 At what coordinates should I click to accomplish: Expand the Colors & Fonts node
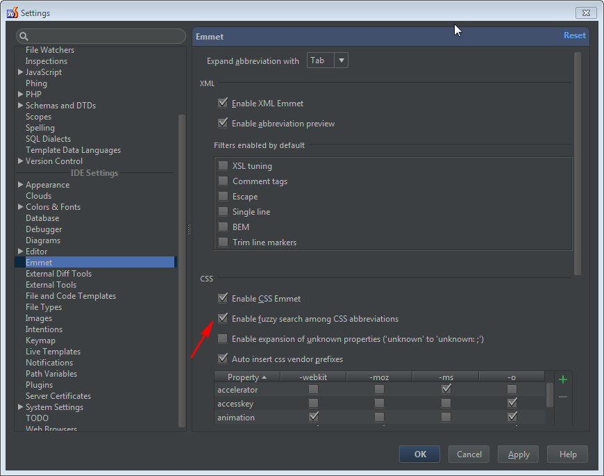(20, 207)
